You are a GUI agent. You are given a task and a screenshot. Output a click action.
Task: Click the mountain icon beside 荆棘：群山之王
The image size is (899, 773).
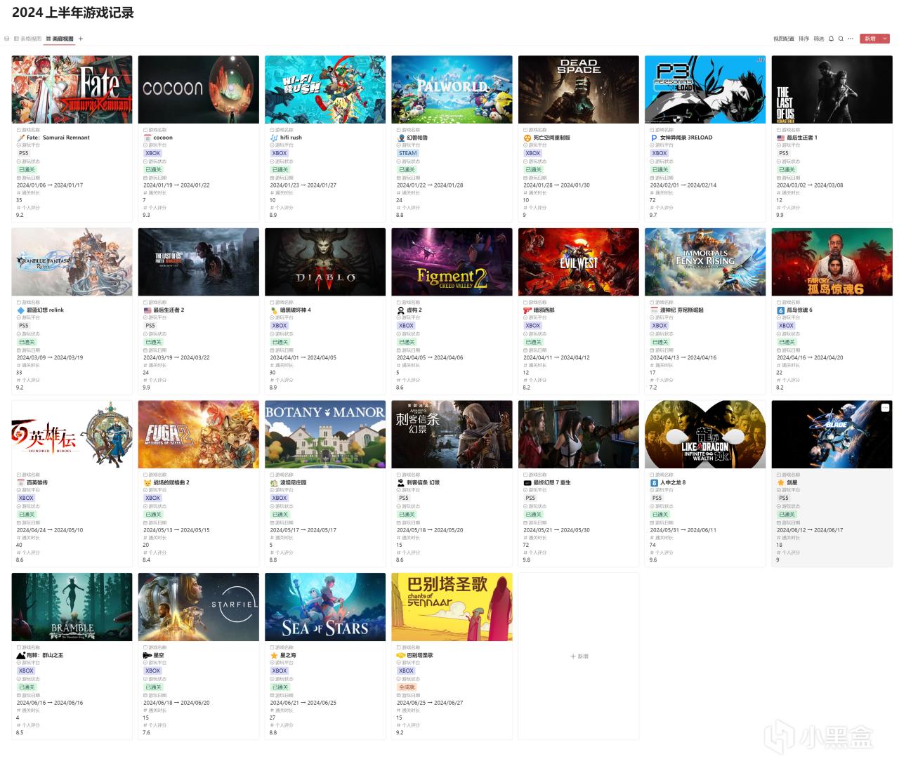coord(21,655)
